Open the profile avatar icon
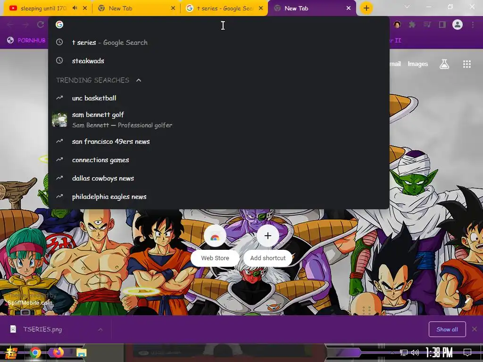Image resolution: width=483 pixels, height=362 pixels. pyautogui.click(x=458, y=25)
